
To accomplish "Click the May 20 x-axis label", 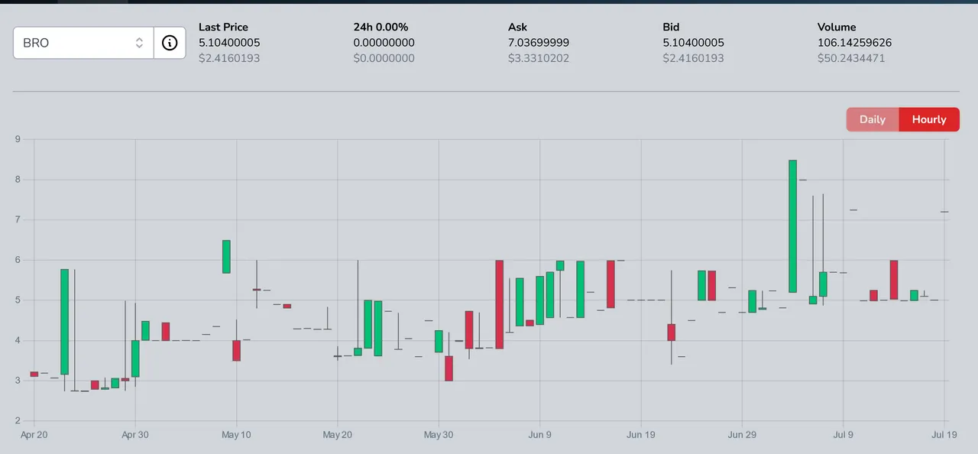I will tap(337, 435).
